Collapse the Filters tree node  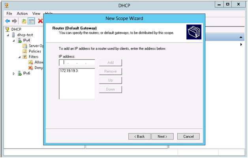pyautogui.click(x=19, y=57)
